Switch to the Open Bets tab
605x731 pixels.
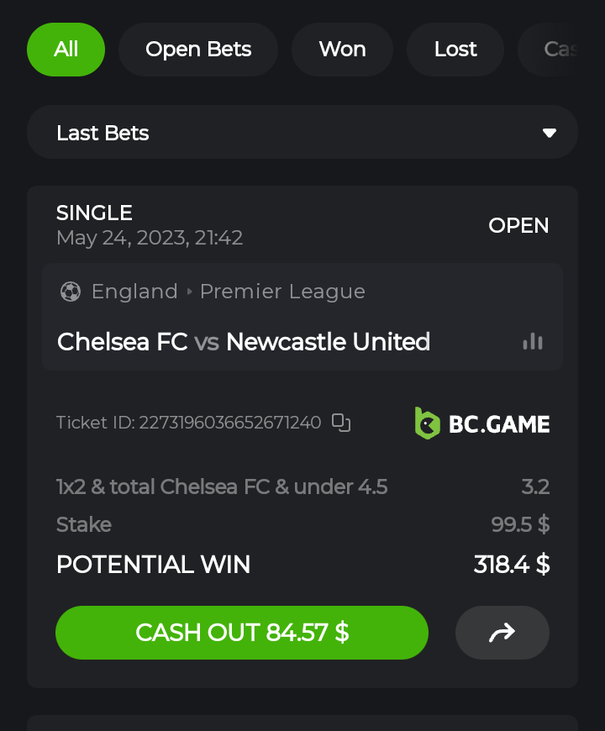pyautogui.click(x=198, y=50)
